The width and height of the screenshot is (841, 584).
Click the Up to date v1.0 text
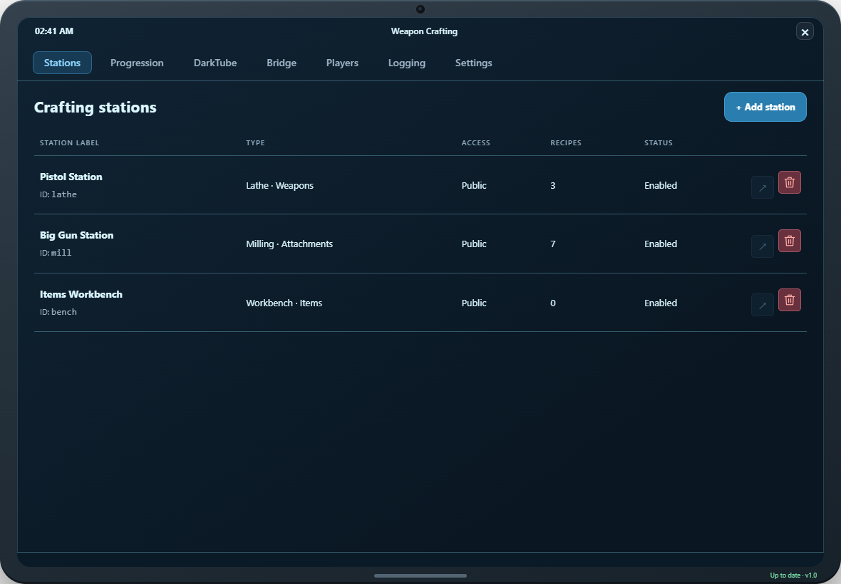(793, 575)
